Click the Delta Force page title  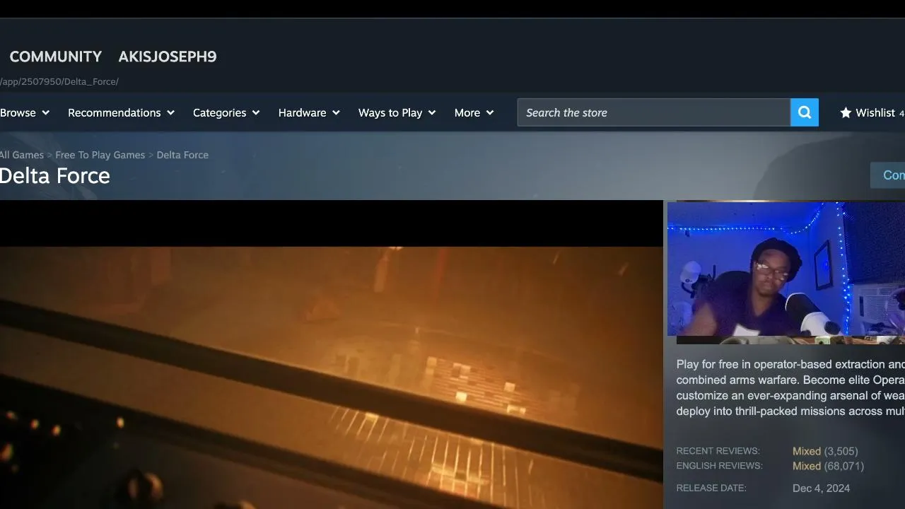(55, 175)
